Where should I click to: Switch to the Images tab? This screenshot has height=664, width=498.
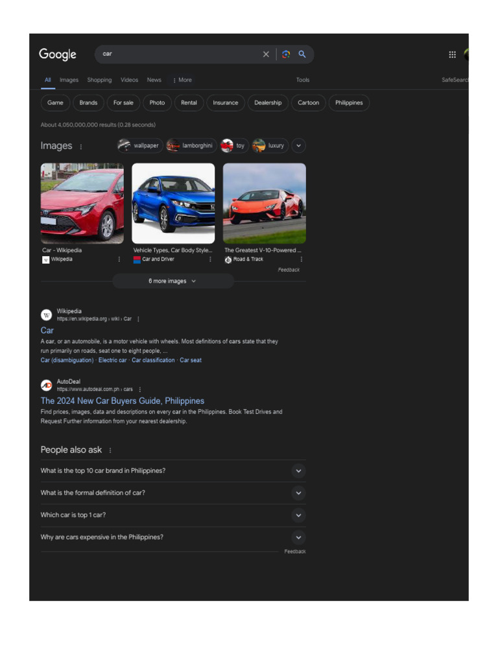69,80
